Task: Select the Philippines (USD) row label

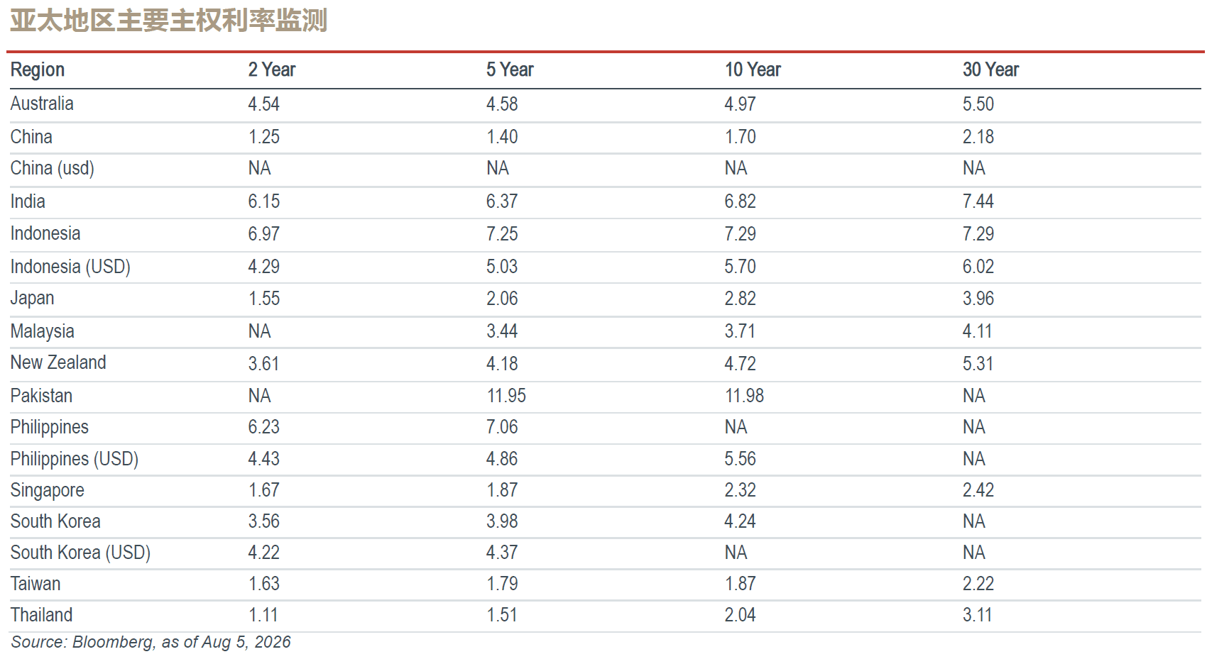Action: (x=75, y=459)
